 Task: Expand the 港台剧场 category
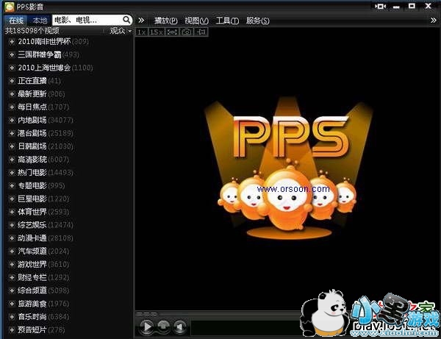[12, 133]
